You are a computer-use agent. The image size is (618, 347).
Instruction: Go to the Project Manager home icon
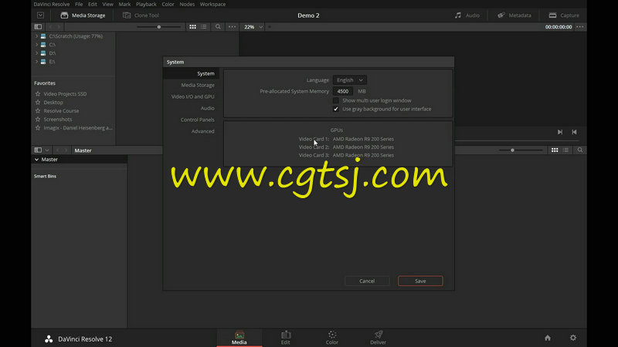click(x=548, y=338)
